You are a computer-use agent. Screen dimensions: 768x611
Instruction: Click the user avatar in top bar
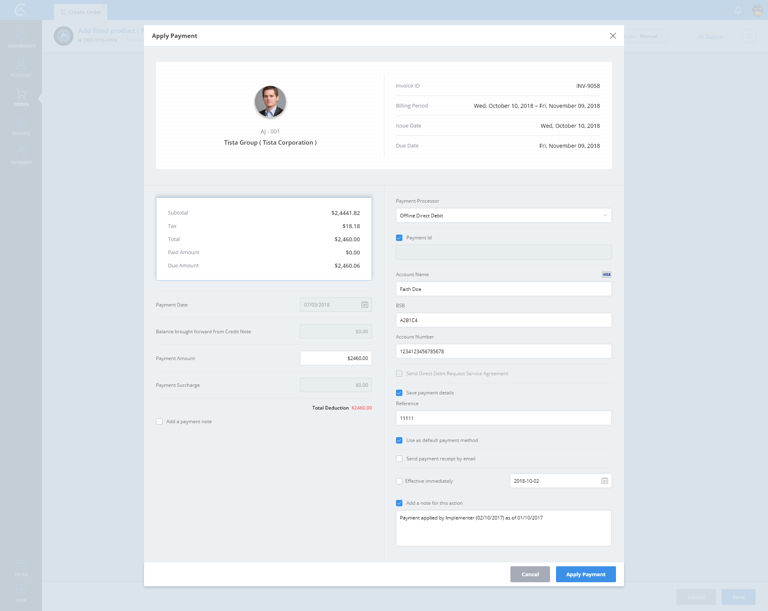(x=758, y=10)
